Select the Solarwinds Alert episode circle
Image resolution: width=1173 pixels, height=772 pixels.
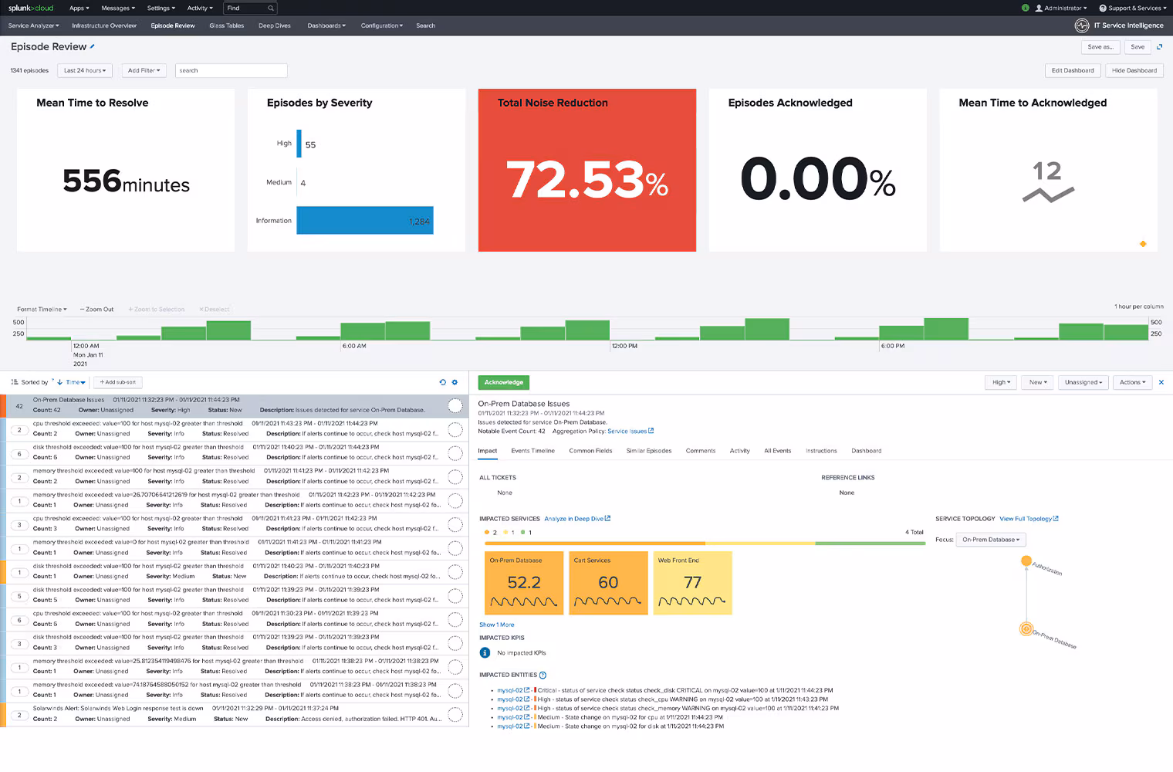[455, 714]
